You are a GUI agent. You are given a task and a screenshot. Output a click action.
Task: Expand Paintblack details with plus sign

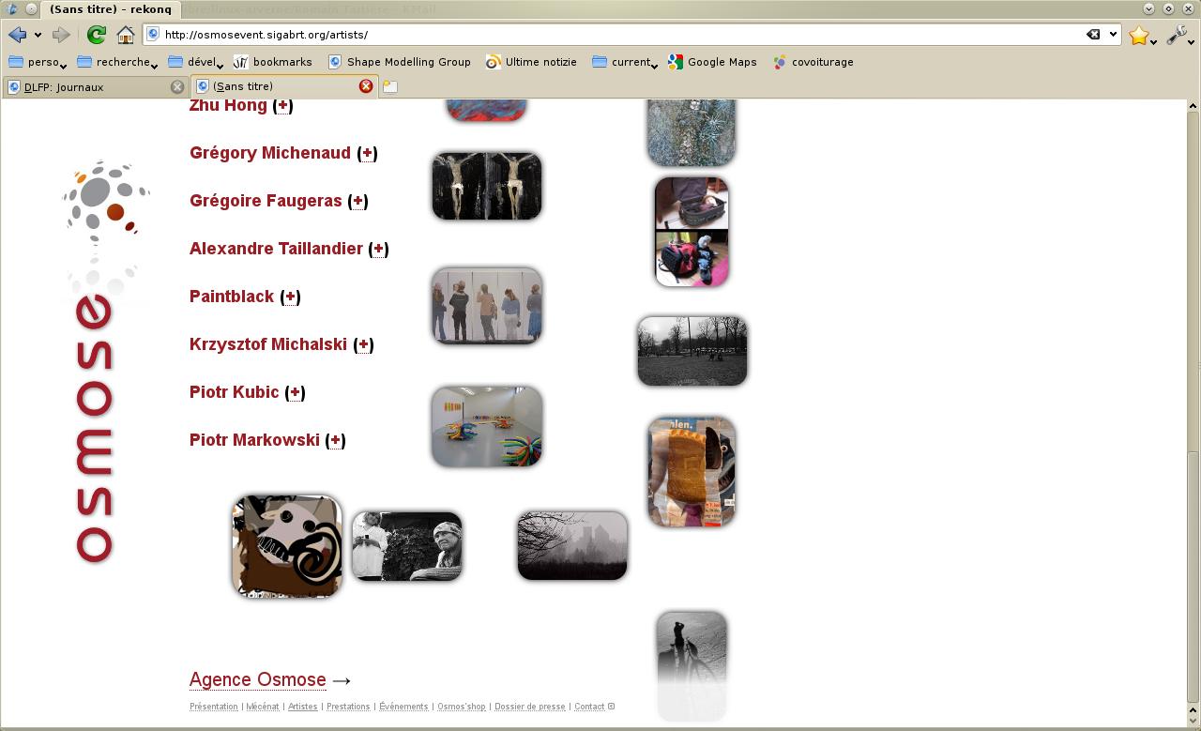pyautogui.click(x=290, y=297)
